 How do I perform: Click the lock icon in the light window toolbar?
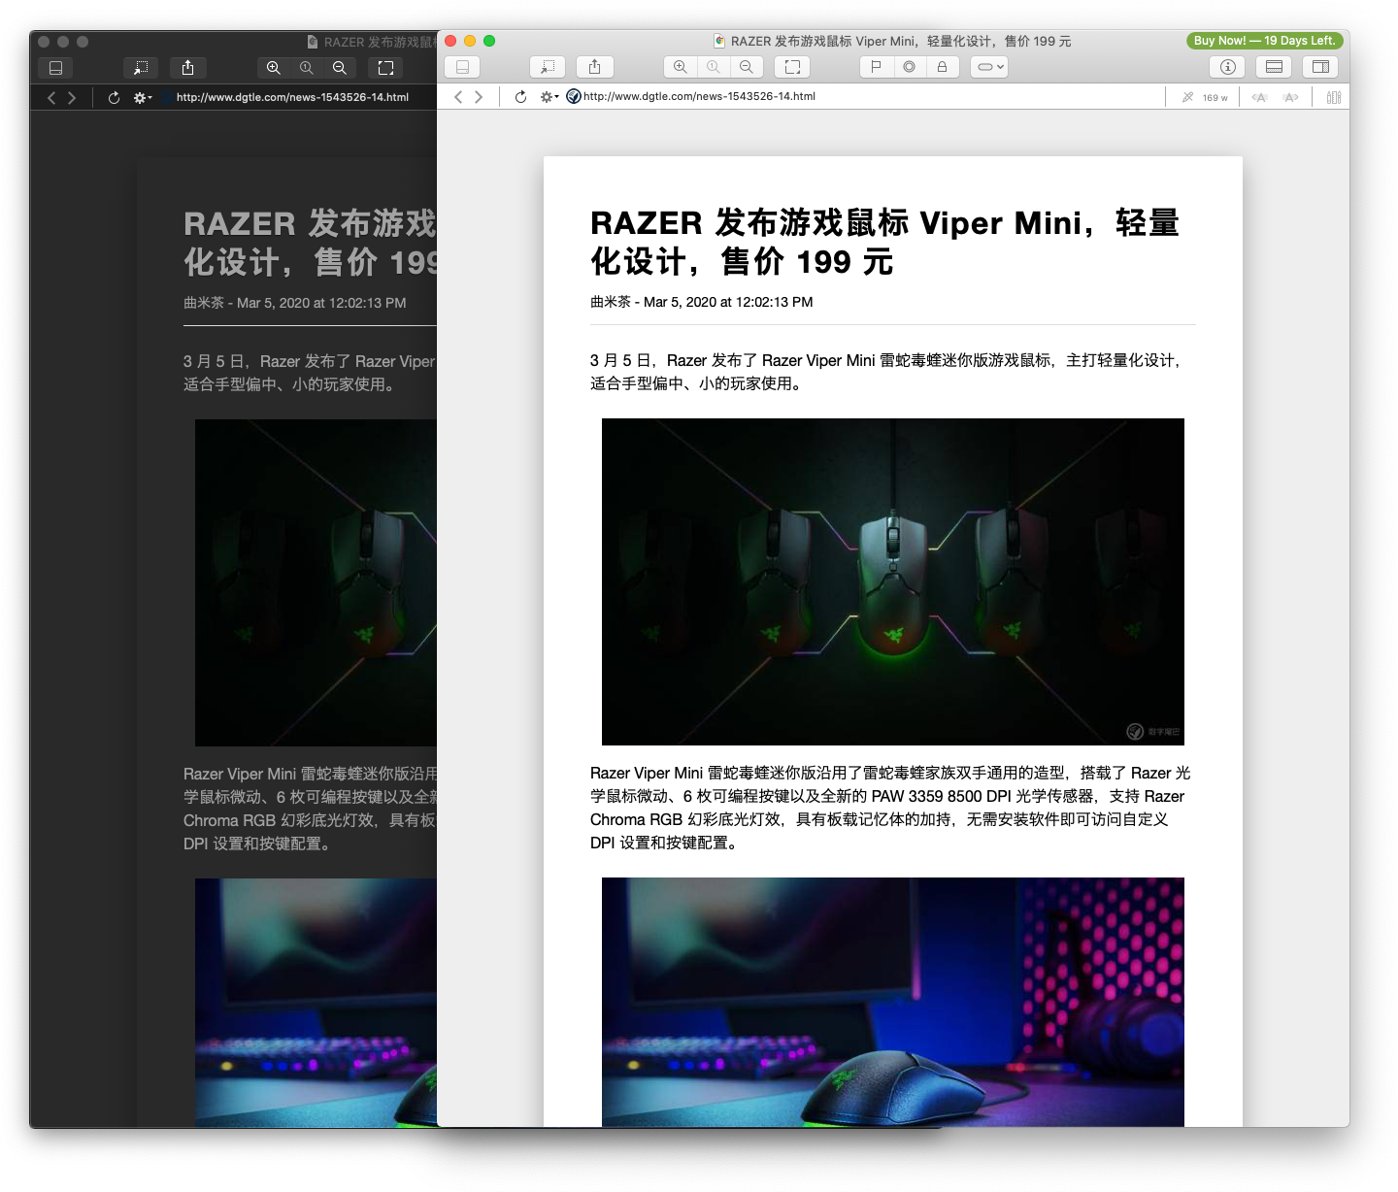942,67
